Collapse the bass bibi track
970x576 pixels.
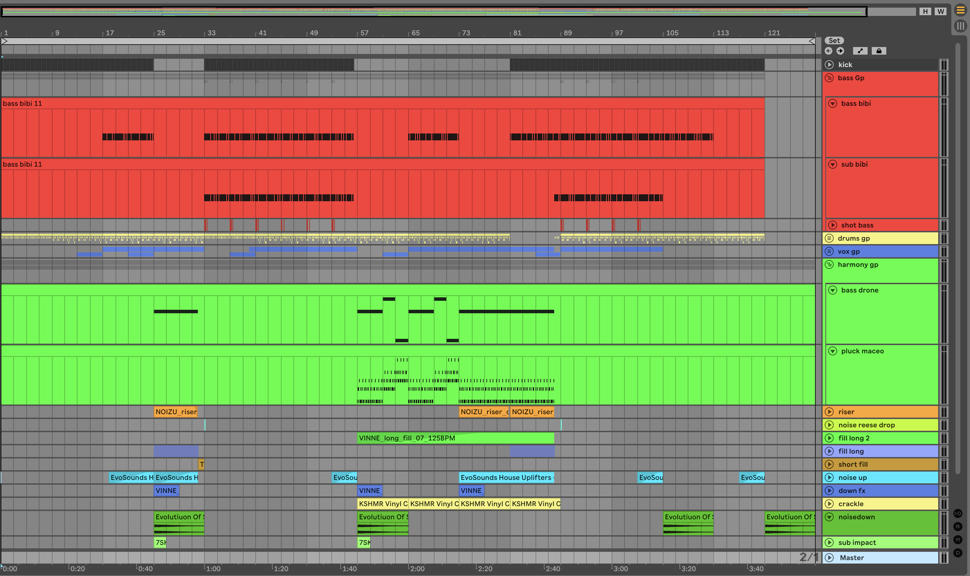[833, 104]
